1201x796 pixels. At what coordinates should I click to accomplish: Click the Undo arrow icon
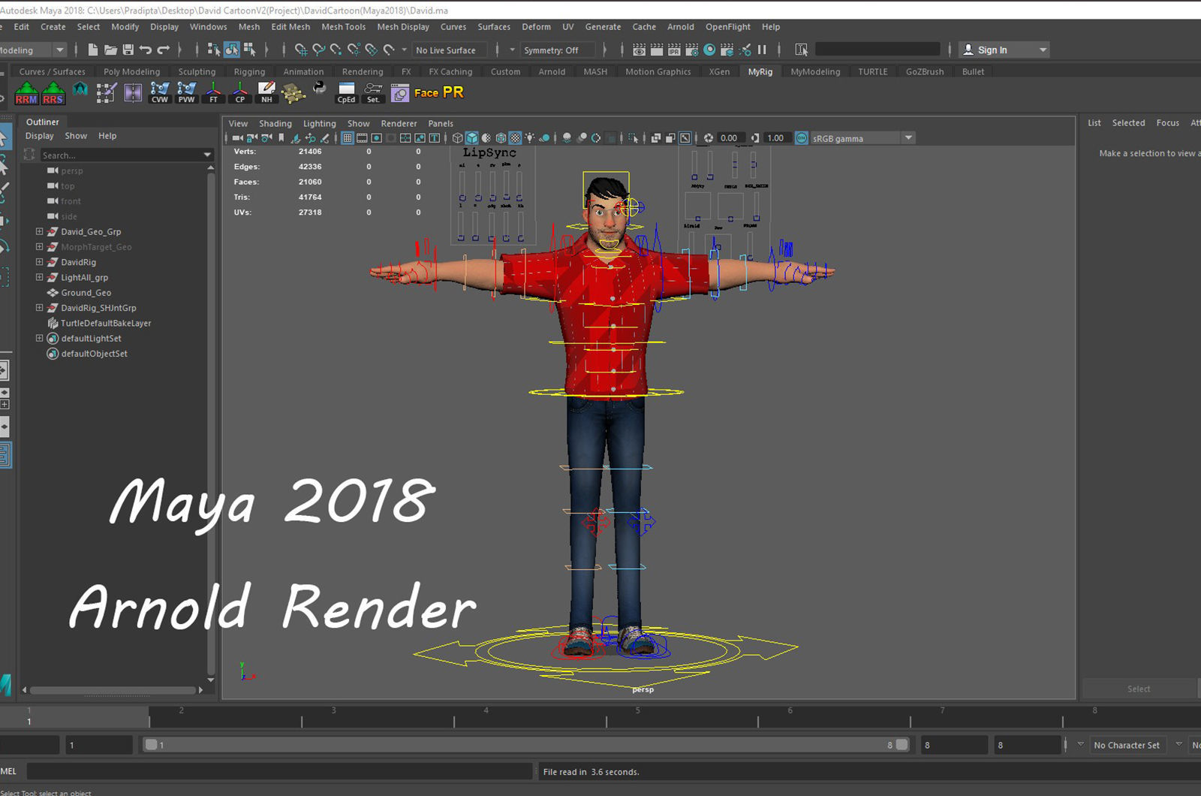click(146, 50)
